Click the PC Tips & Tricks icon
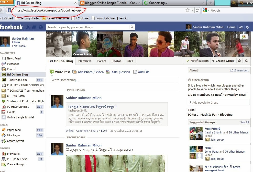Image resolution: width=253 pixels, height=172 pixels. click(4, 159)
